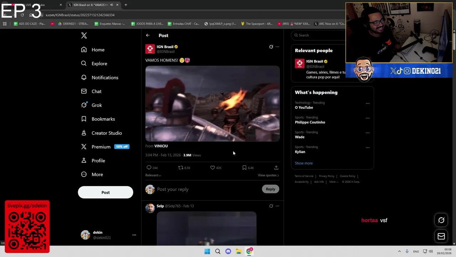Open Creator Studio

(x=102, y=133)
